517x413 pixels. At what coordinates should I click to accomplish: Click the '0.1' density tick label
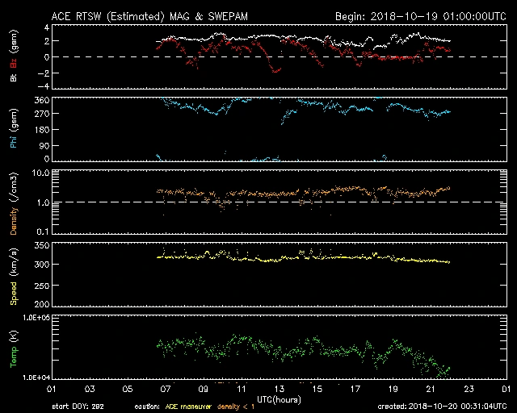pos(43,232)
